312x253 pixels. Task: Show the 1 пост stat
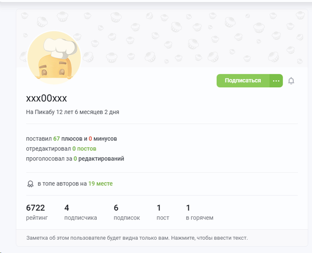tap(163, 212)
